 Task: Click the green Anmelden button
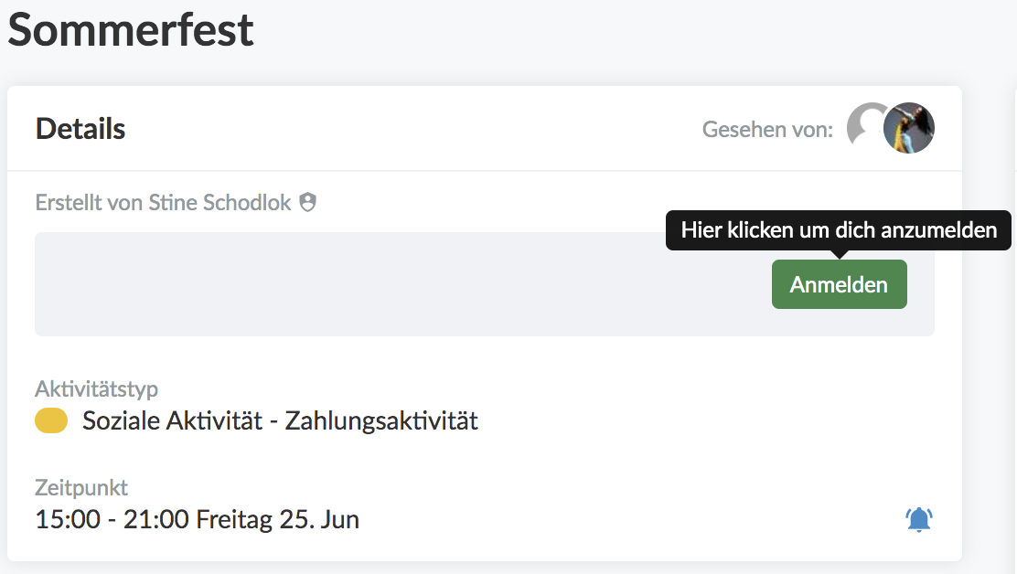click(x=839, y=284)
